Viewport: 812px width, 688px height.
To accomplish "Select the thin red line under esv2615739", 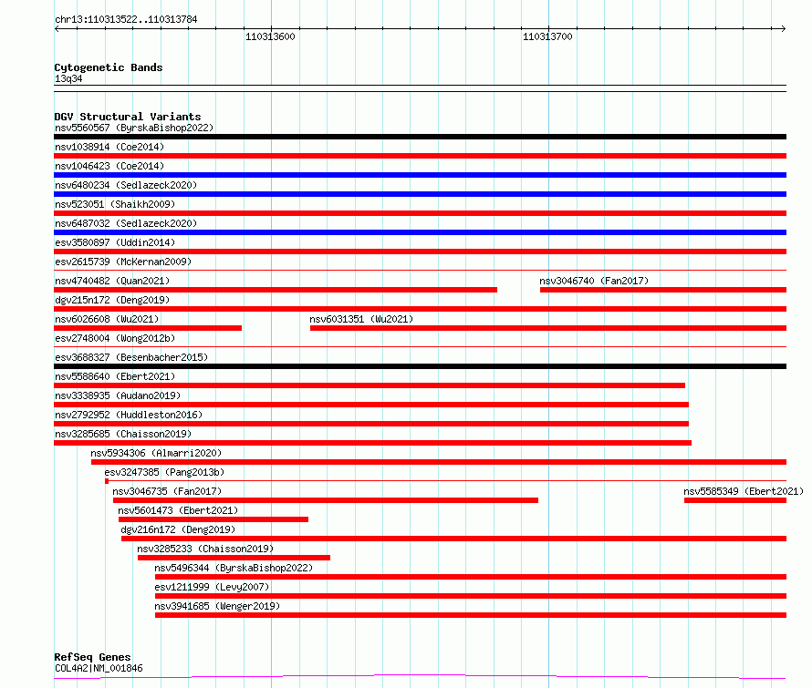I will (x=420, y=270).
